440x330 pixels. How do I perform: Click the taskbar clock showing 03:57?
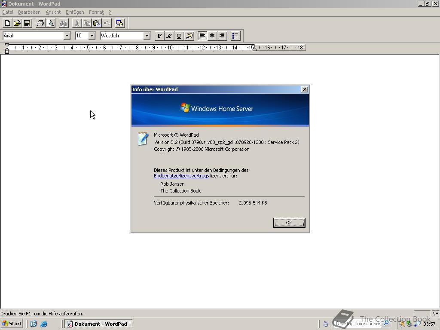[429, 324]
